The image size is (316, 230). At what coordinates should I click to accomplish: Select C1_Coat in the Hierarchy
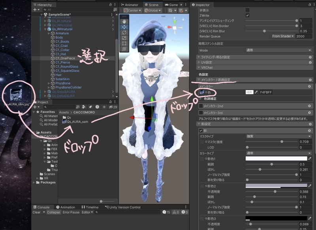[62, 46]
